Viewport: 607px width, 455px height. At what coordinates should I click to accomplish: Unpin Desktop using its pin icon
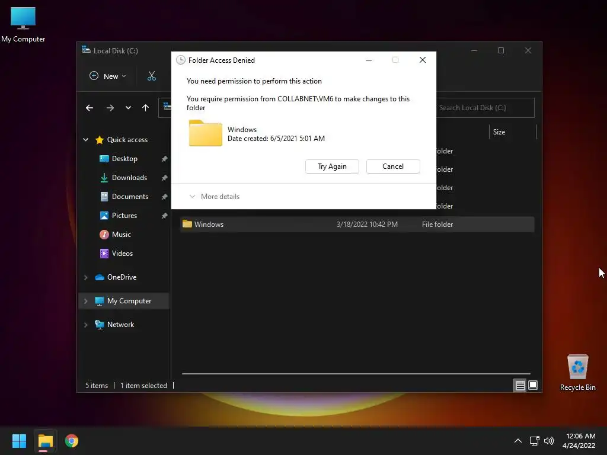point(164,159)
